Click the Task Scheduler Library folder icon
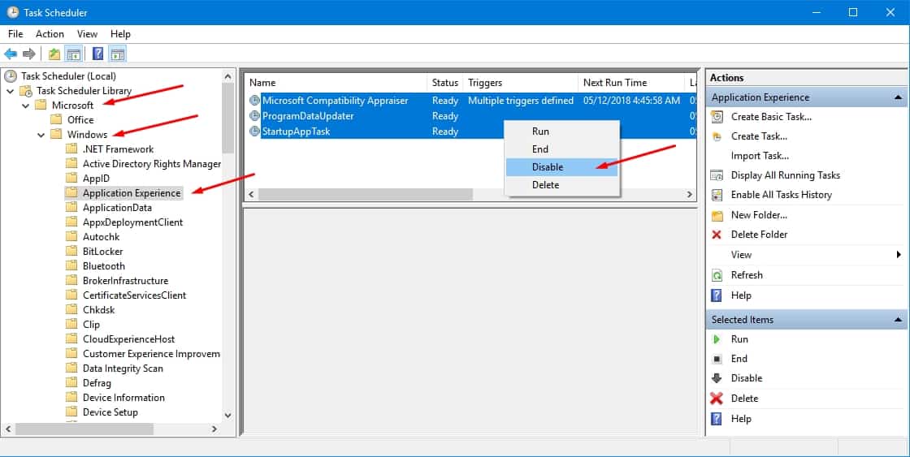This screenshot has height=457, width=910. coord(26,91)
